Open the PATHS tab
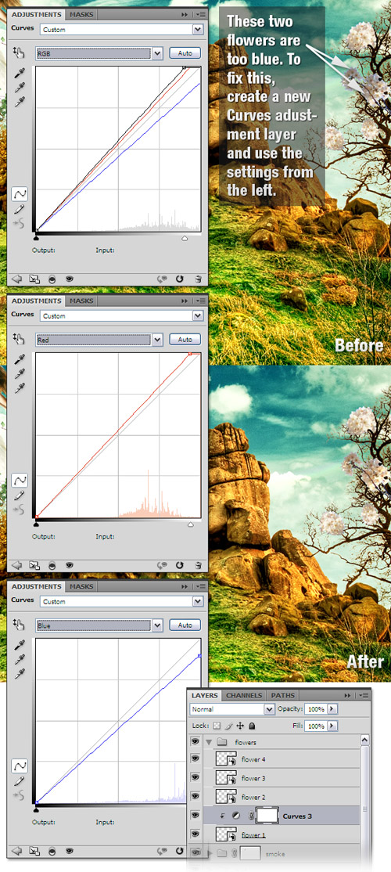The height and width of the screenshot is (872, 391). (x=283, y=695)
